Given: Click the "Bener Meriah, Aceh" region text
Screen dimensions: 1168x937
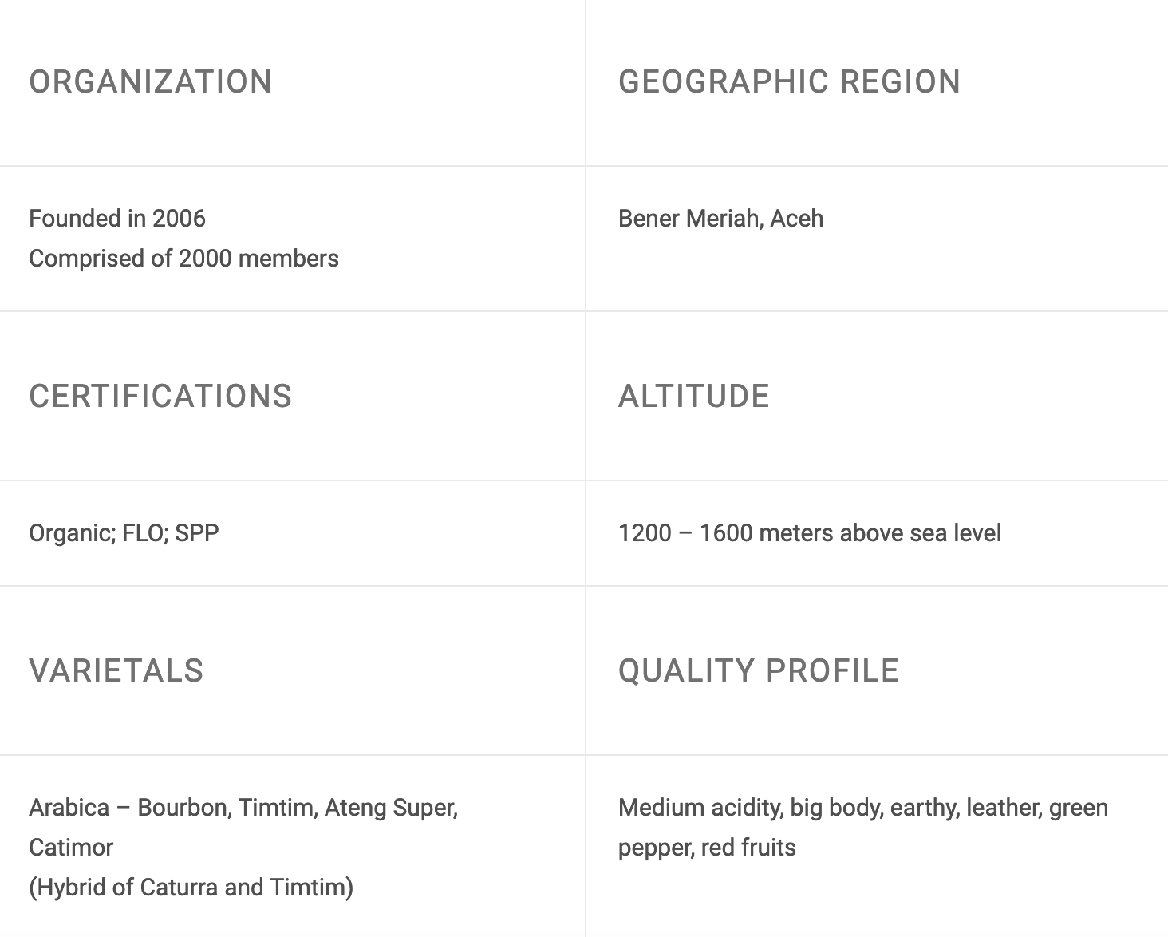Looking at the screenshot, I should [720, 219].
